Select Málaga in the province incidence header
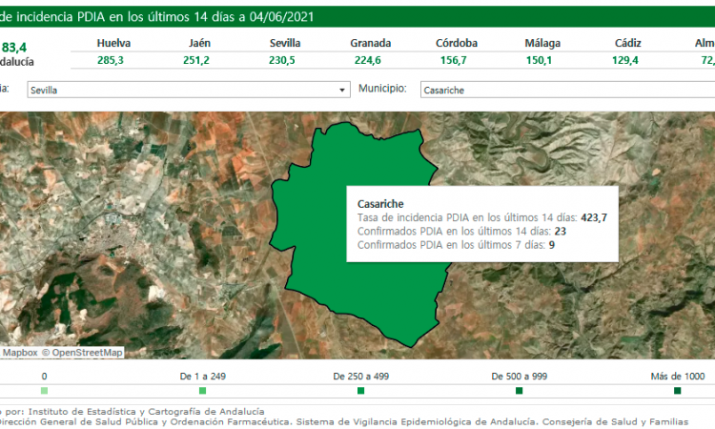The image size is (715, 429). click(x=542, y=44)
